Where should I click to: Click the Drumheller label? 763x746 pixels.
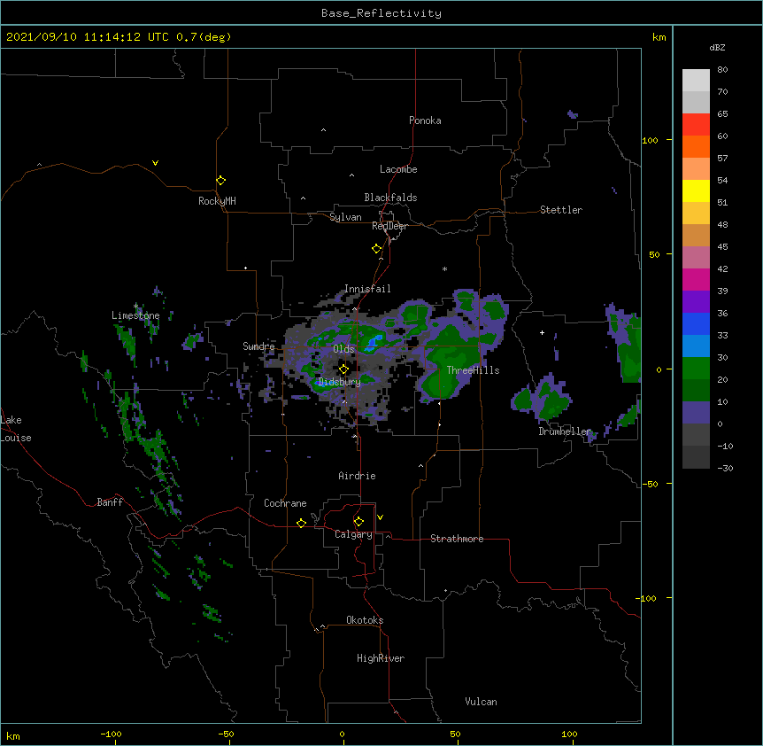click(565, 431)
